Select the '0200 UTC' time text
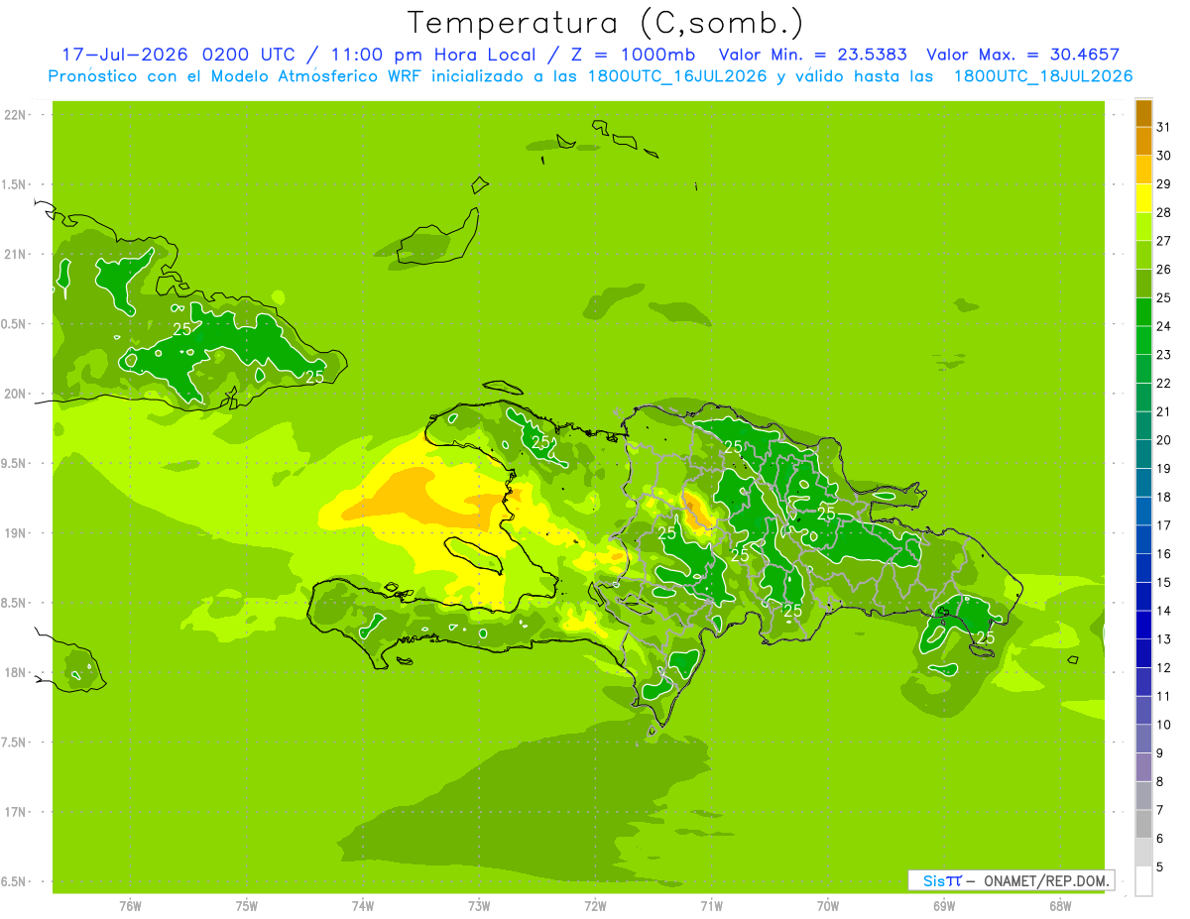This screenshot has width=1190, height=919. 248,55
